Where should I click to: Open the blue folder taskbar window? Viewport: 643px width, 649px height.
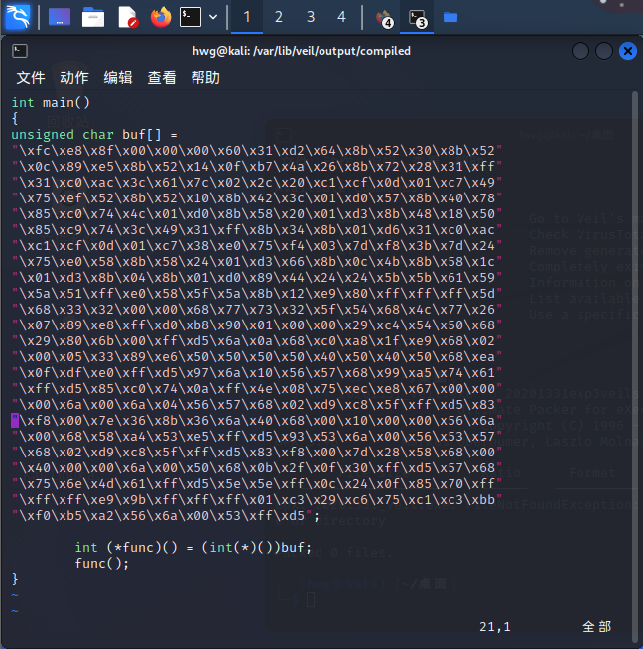click(x=450, y=17)
